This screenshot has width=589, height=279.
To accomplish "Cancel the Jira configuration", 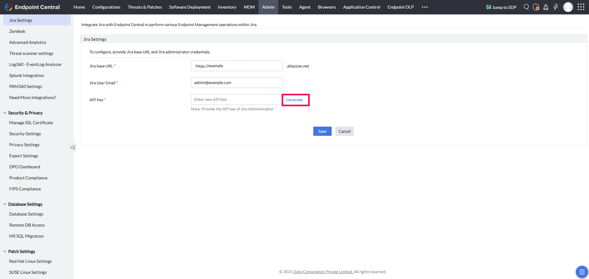I will click(345, 131).
